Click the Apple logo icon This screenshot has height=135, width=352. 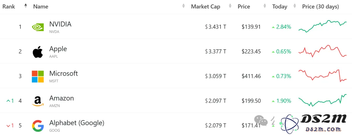coord(38,52)
